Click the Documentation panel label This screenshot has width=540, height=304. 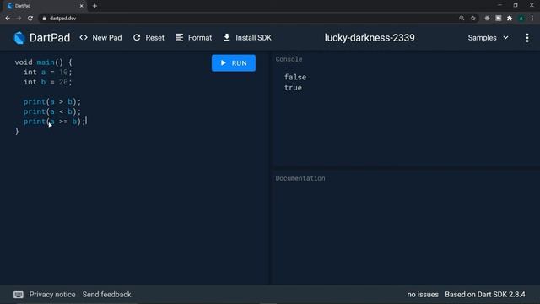point(300,178)
